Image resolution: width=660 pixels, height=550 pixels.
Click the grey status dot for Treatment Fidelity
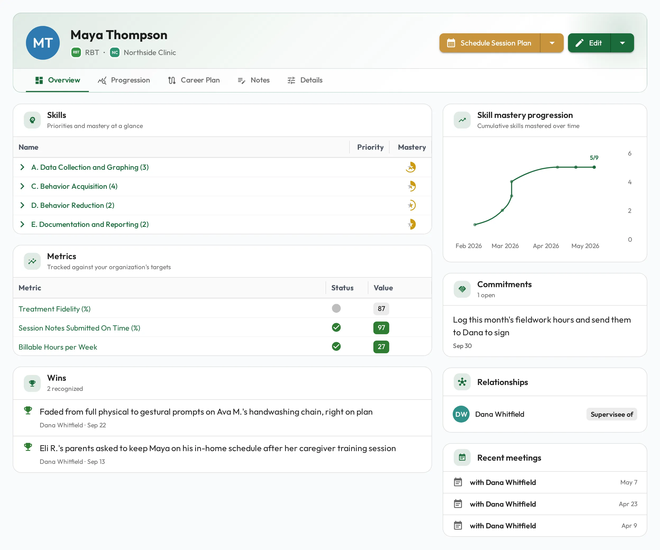pyautogui.click(x=336, y=308)
